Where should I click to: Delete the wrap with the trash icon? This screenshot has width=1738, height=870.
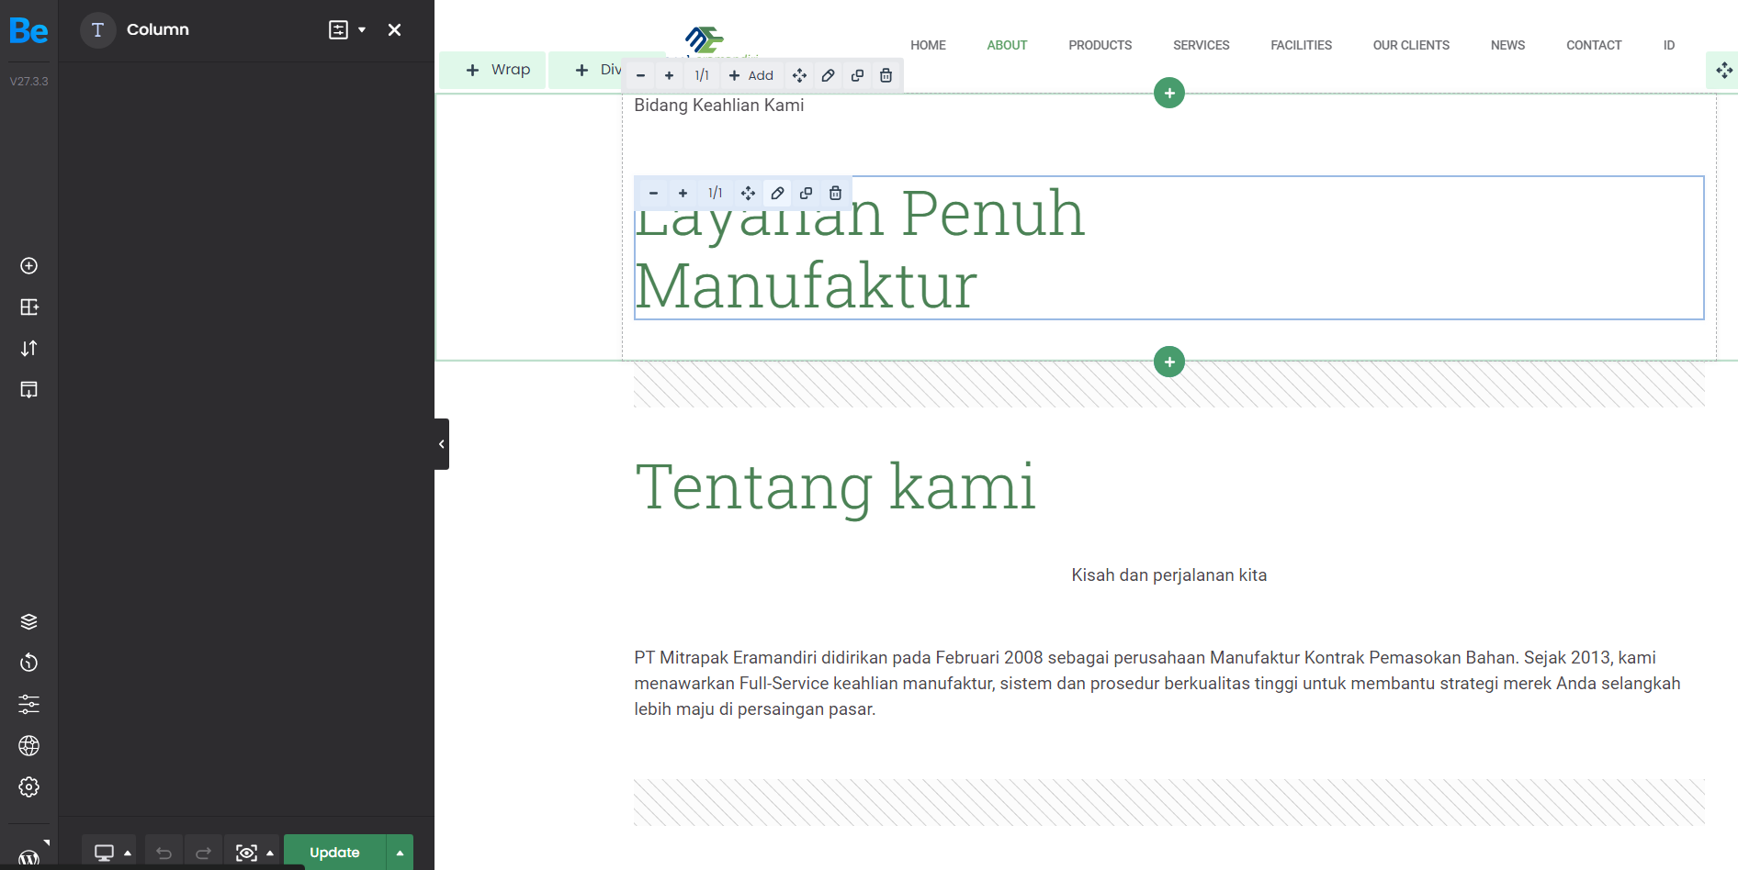(886, 75)
